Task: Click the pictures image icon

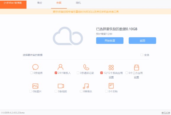Action: point(35,86)
